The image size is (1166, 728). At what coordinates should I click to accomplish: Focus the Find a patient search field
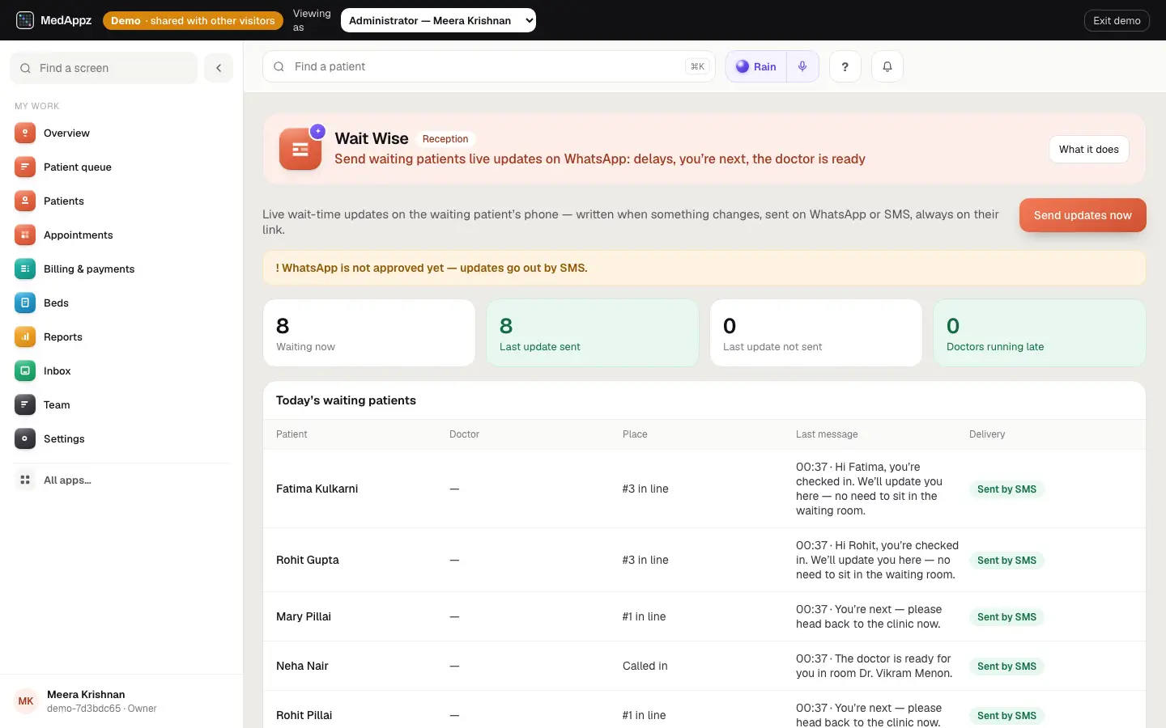[x=489, y=66]
